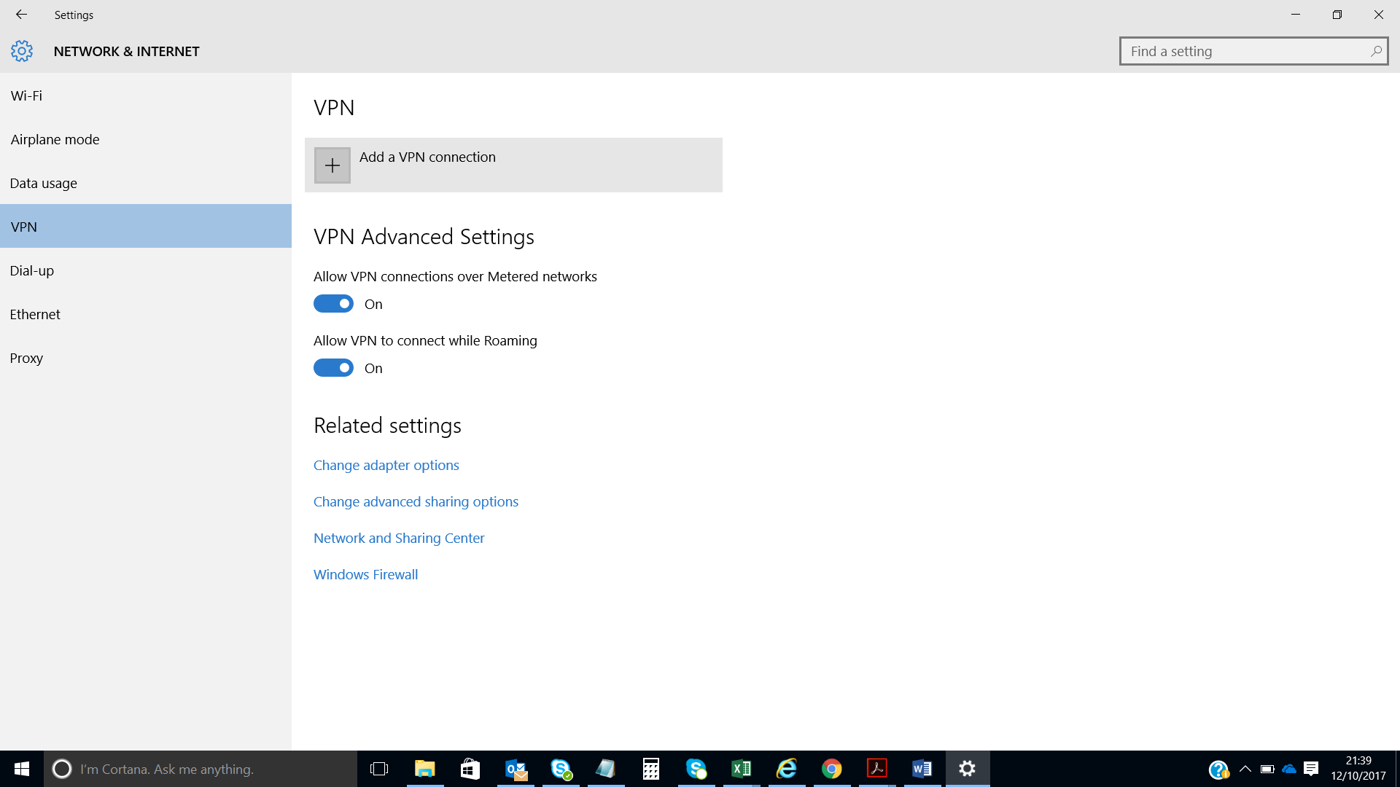Launch Calculator from the taskbar

[x=651, y=769]
